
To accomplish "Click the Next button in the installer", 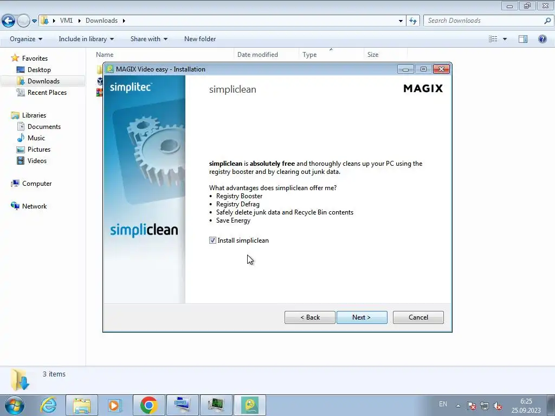I will pyautogui.click(x=362, y=317).
